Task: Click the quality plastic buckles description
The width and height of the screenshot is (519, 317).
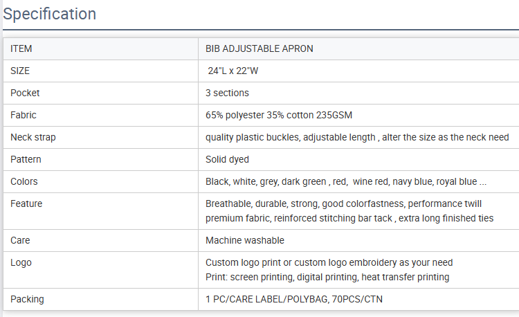Action: point(357,137)
